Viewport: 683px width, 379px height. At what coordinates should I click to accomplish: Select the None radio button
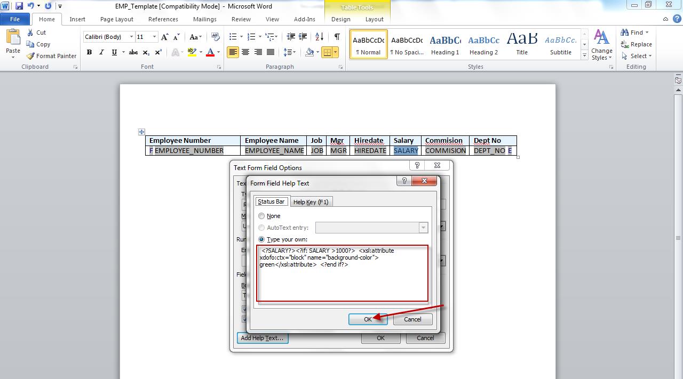261,216
